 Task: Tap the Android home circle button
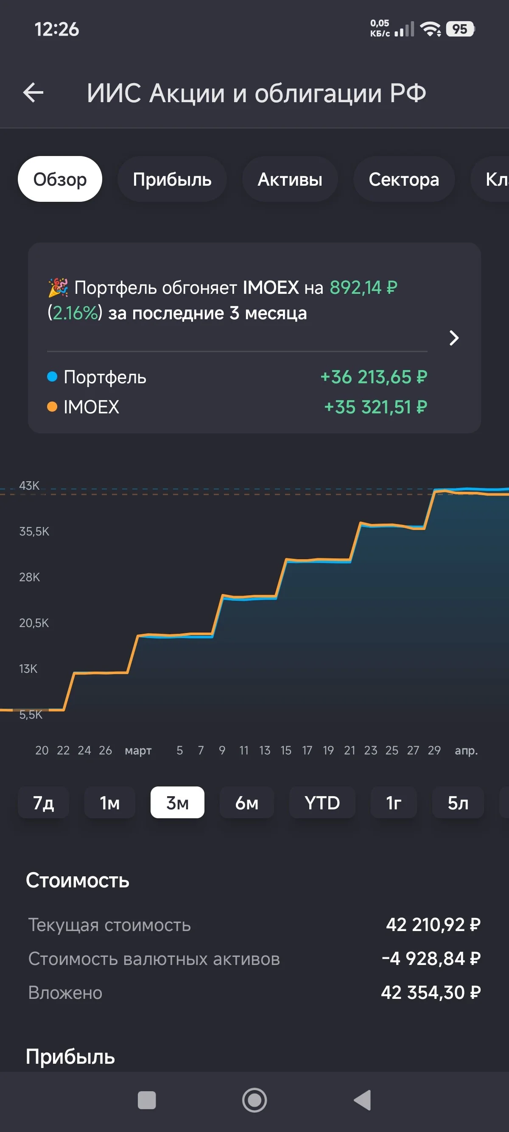tap(255, 1100)
